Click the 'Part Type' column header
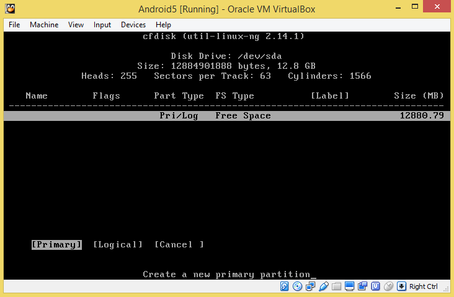The width and height of the screenshot is (454, 297). coord(179,96)
